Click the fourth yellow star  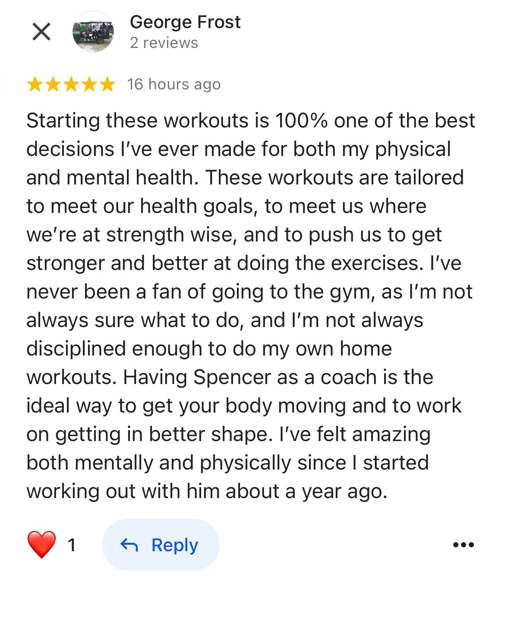[x=89, y=85]
